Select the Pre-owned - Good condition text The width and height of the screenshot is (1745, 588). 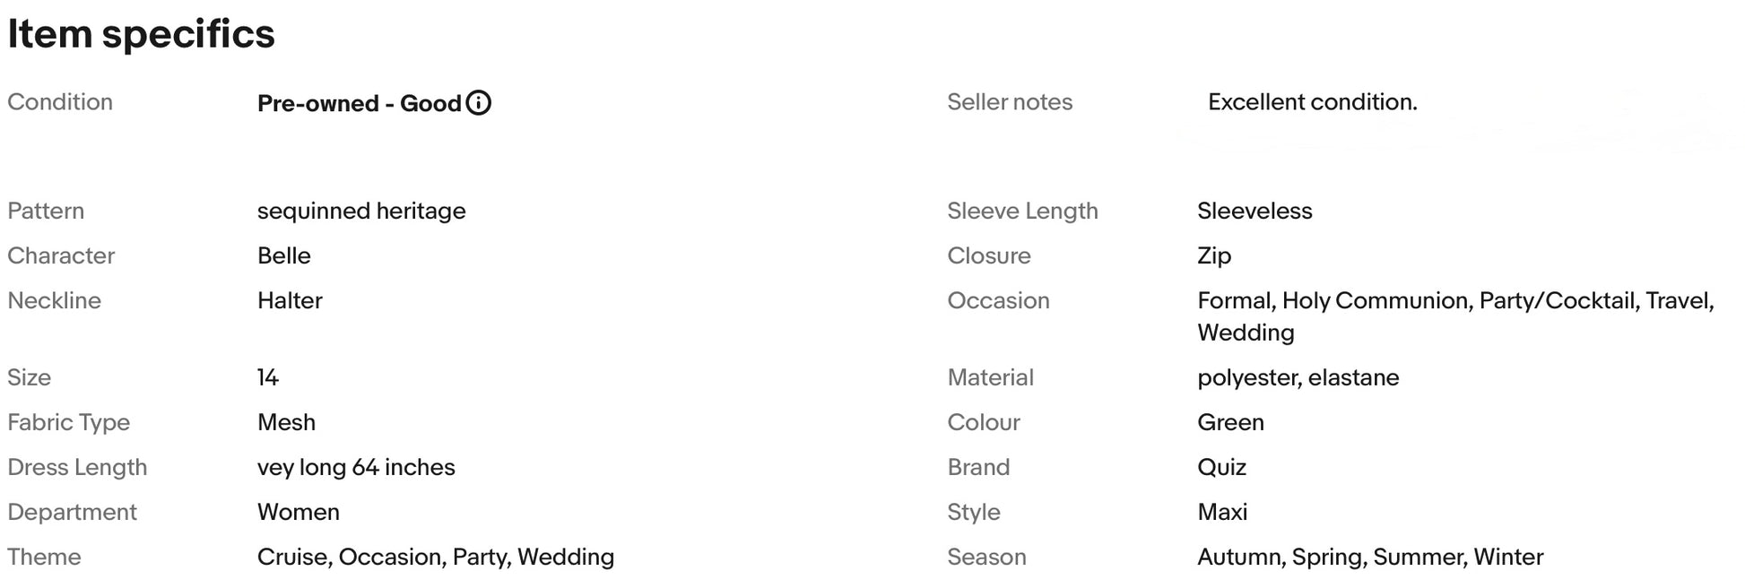(359, 103)
